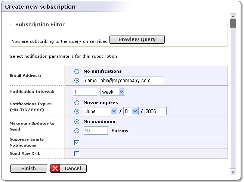Click the vertical scrollbar thumb
Viewport: 244px width, 182px height.
pos(233,23)
